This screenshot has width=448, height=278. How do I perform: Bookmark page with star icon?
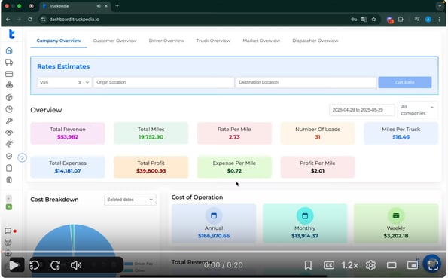click(373, 19)
